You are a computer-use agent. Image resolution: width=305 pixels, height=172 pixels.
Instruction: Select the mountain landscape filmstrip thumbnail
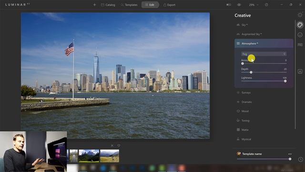pos(89,156)
